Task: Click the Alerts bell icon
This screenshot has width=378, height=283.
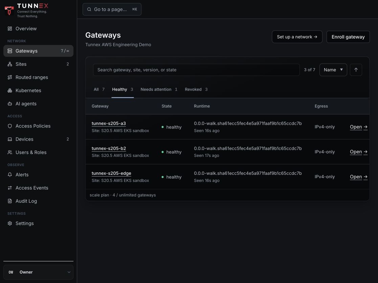Action: 9,174
